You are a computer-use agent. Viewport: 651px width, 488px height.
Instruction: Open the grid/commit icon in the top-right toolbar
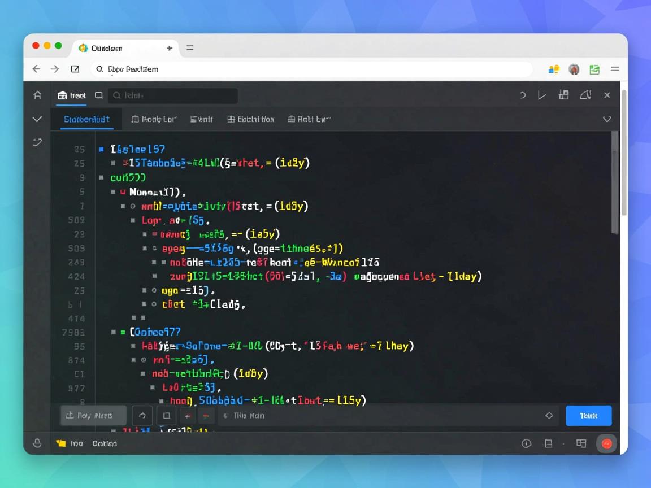[563, 95]
